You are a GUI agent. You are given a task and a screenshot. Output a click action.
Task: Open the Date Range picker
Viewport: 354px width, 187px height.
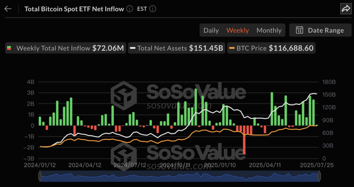[x=321, y=30]
